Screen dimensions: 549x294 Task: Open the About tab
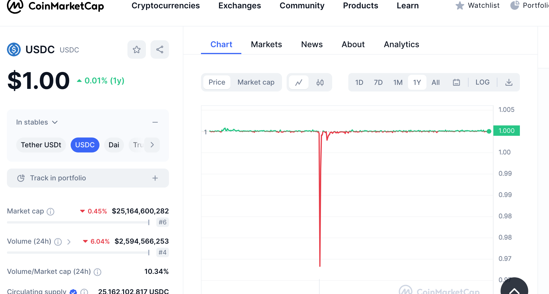click(x=353, y=44)
